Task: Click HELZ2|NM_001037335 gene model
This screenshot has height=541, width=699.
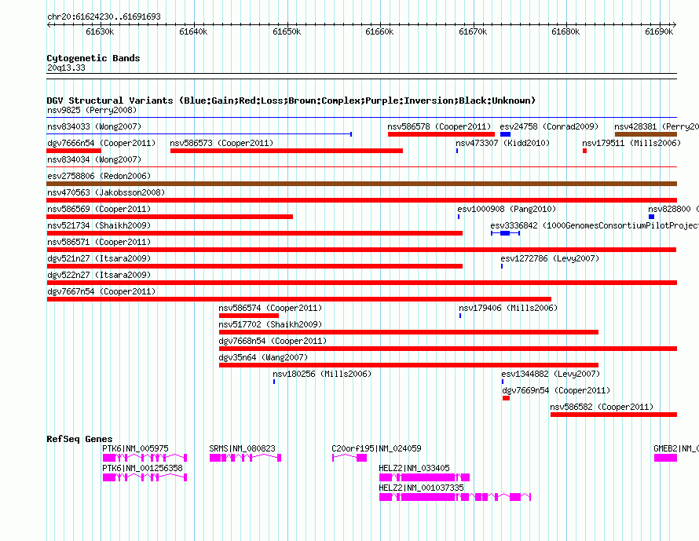Action: (x=456, y=497)
